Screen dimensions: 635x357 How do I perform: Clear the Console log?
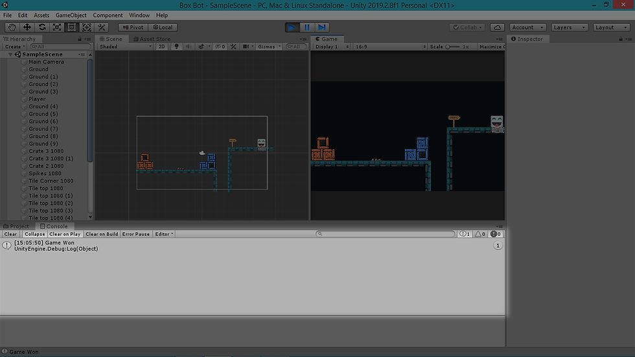(x=10, y=234)
